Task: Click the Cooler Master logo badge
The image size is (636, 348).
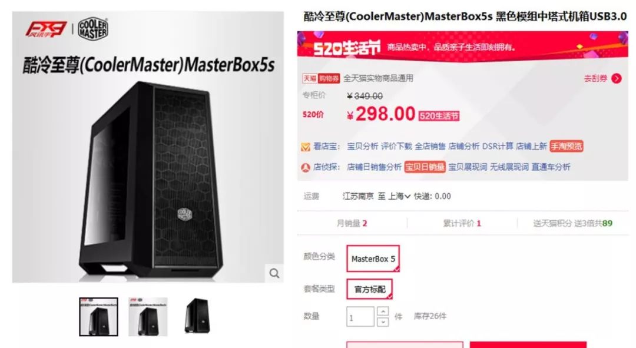Action: coord(93,29)
